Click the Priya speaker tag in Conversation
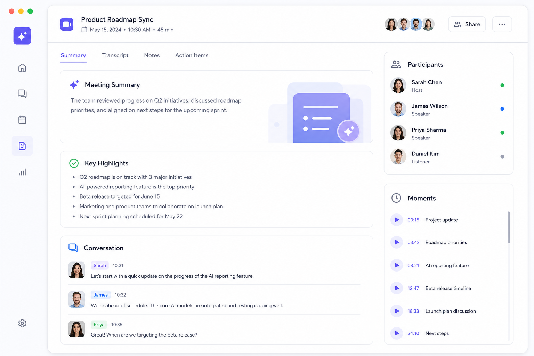Viewport: 534px width, 356px height. (x=99, y=325)
